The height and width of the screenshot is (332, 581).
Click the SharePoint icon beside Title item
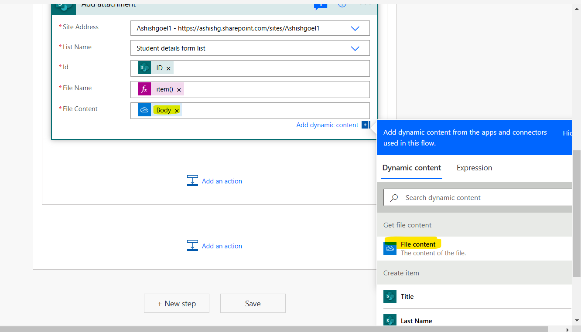(390, 296)
